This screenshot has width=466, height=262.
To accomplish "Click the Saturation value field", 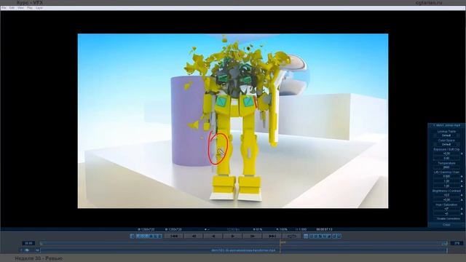I will [x=446, y=213].
